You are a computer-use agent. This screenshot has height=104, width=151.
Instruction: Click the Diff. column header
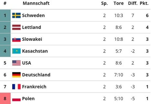point(133,3)
